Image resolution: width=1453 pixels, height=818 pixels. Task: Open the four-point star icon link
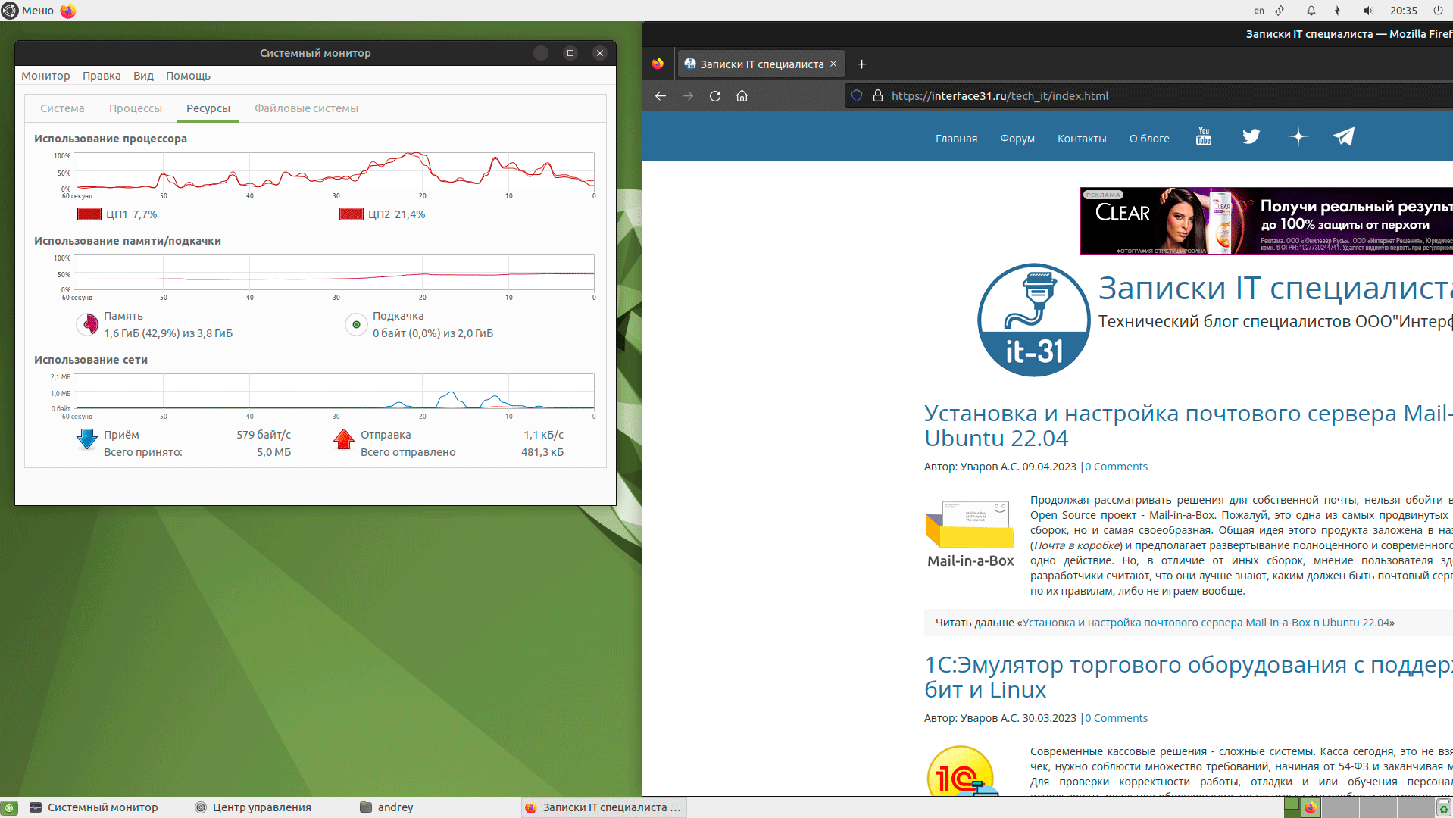point(1298,137)
